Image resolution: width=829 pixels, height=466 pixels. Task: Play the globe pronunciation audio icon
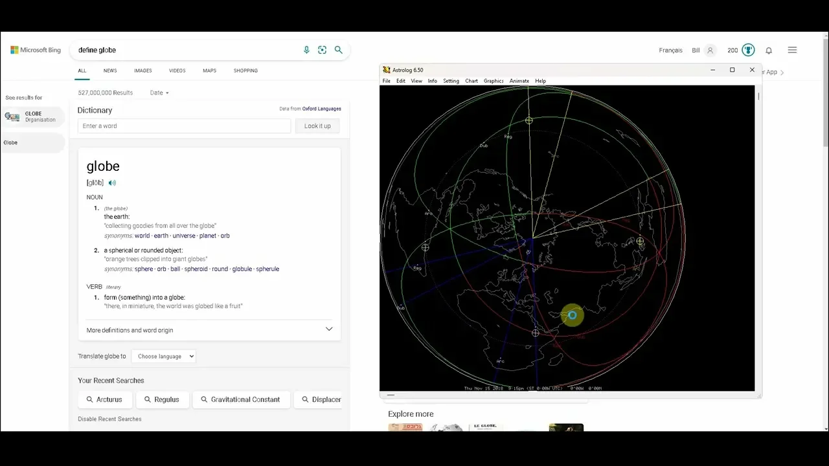[x=112, y=183]
